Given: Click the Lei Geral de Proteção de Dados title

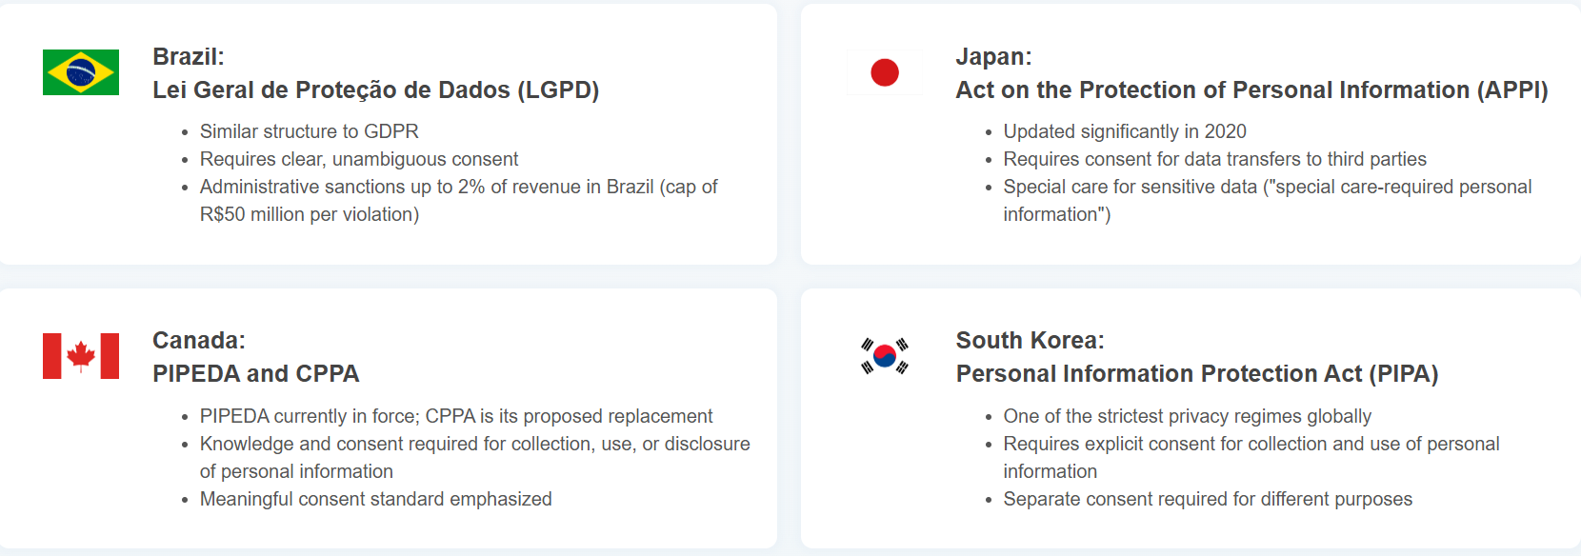Looking at the screenshot, I should coord(375,90).
